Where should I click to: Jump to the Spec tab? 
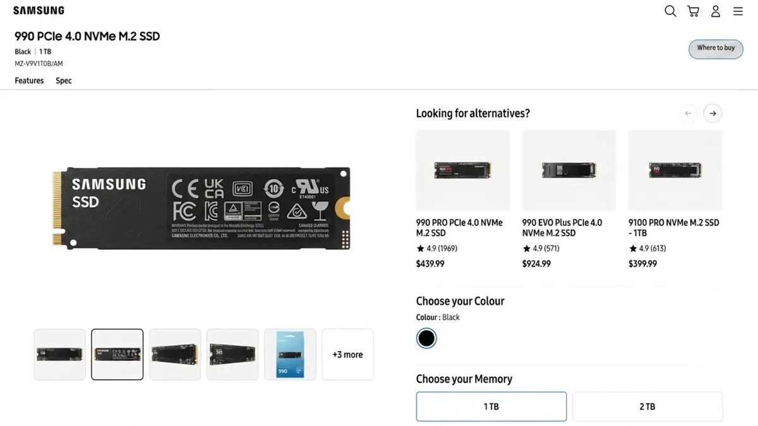point(64,81)
